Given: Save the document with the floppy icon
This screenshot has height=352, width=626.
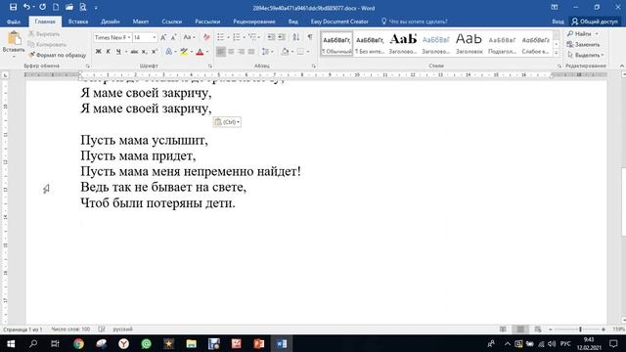Looking at the screenshot, I should pos(13,7).
